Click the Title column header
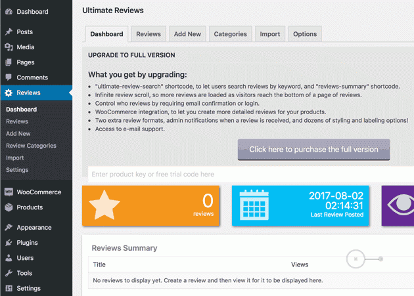 [x=99, y=264]
